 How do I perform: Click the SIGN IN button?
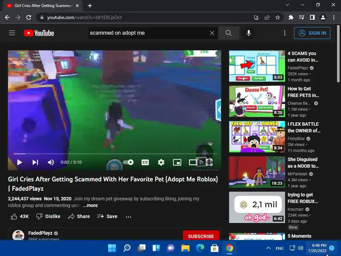pyautogui.click(x=312, y=33)
